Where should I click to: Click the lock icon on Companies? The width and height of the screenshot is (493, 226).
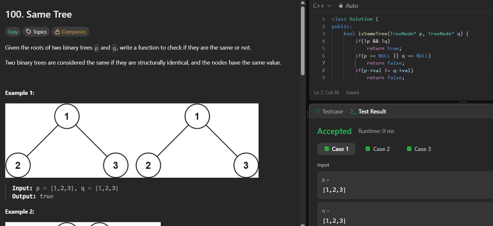(58, 32)
